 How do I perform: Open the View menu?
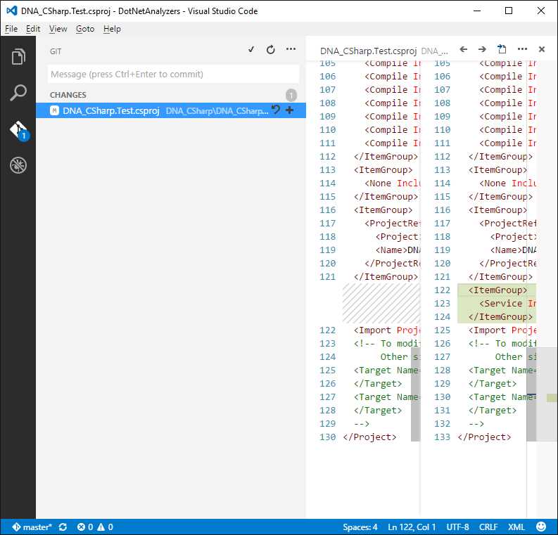pyautogui.click(x=58, y=29)
